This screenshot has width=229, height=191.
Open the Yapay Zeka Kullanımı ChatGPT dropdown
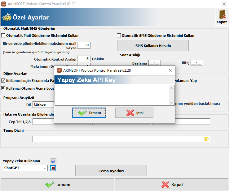click(25, 168)
